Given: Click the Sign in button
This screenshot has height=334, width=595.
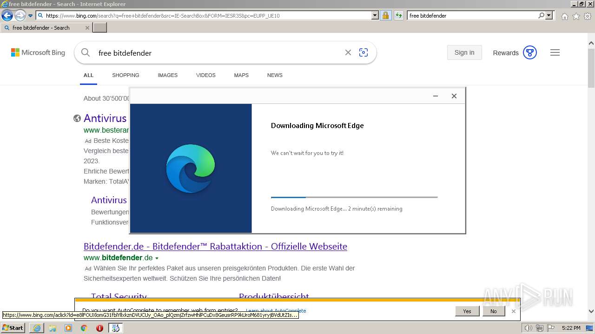Looking at the screenshot, I should 464,52.
